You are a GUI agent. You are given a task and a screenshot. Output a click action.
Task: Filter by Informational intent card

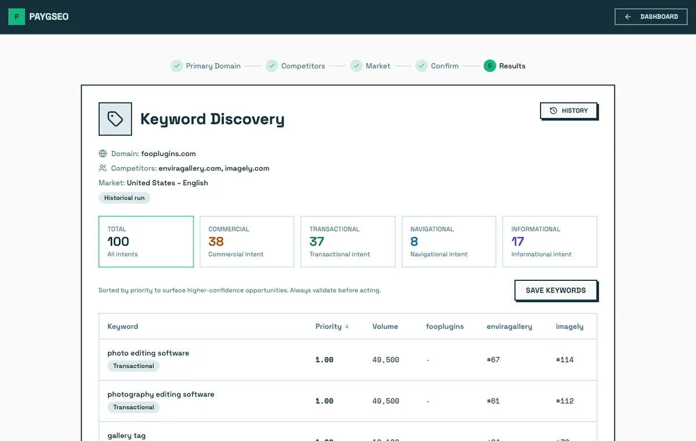[x=550, y=241]
